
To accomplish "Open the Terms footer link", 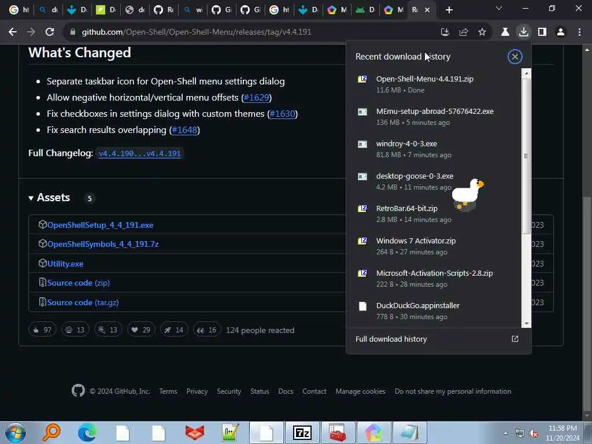I will (168, 391).
